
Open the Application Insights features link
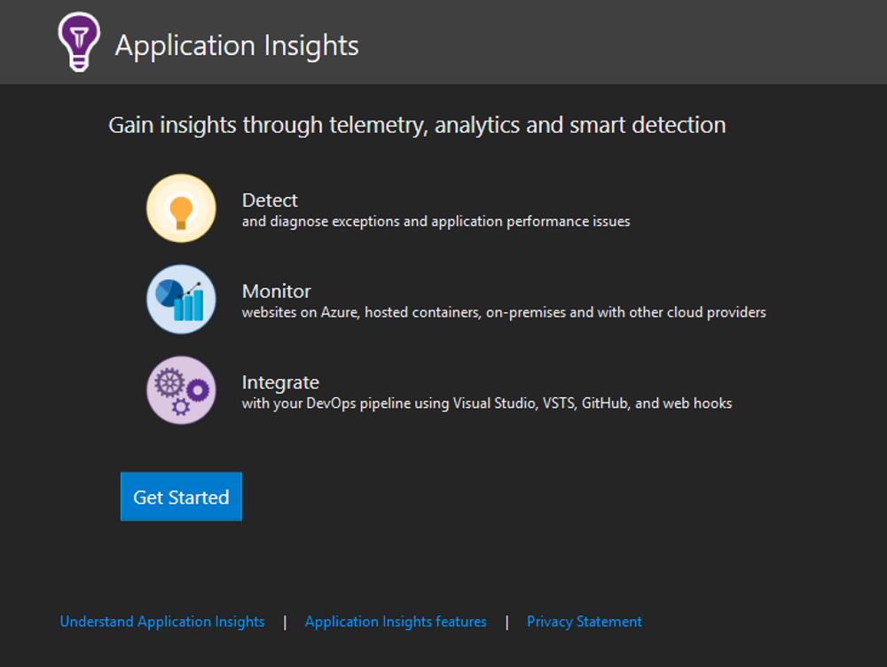click(396, 622)
